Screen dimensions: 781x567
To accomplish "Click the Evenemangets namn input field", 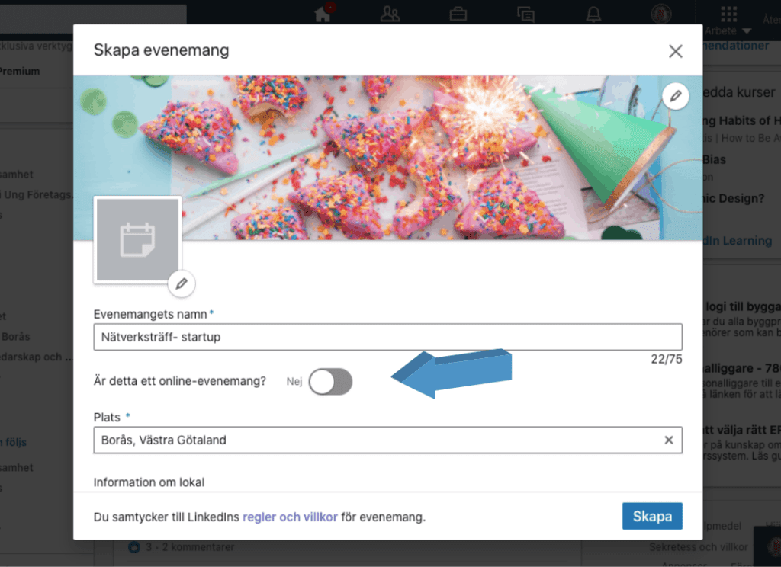I will pos(387,337).
